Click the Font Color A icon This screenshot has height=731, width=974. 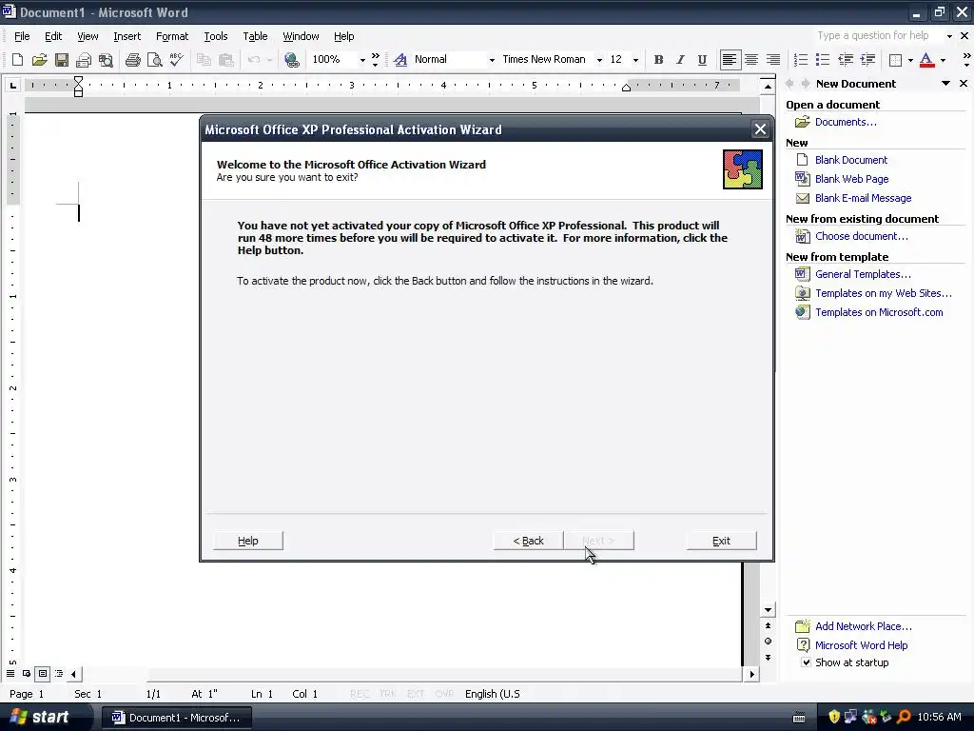click(x=926, y=60)
